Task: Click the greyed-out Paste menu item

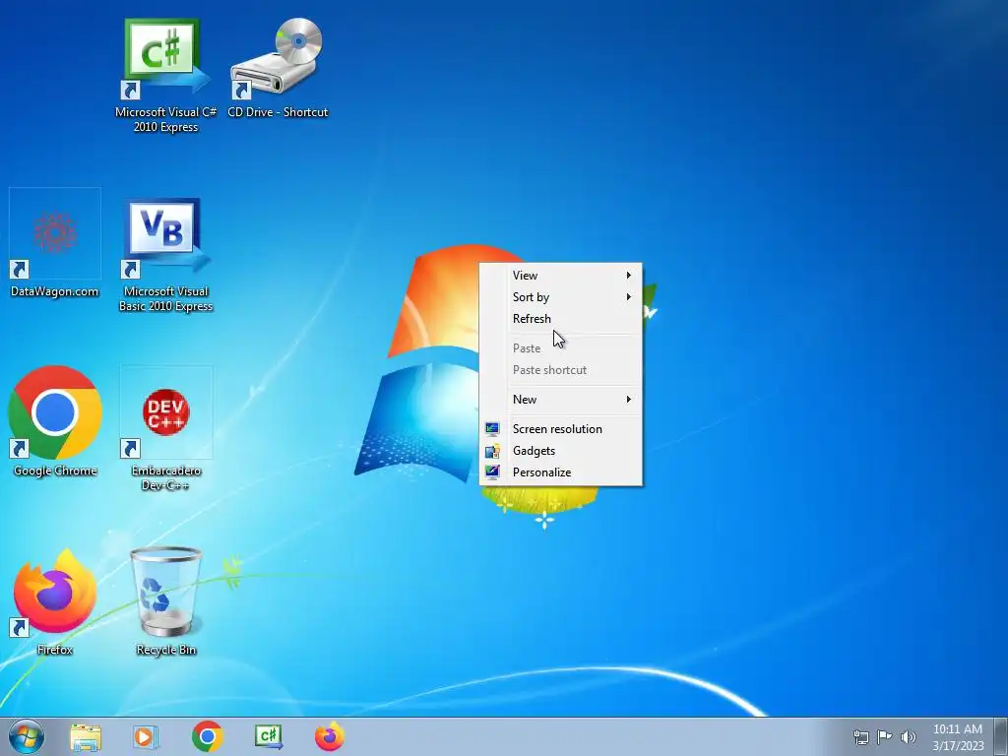Action: (560, 348)
